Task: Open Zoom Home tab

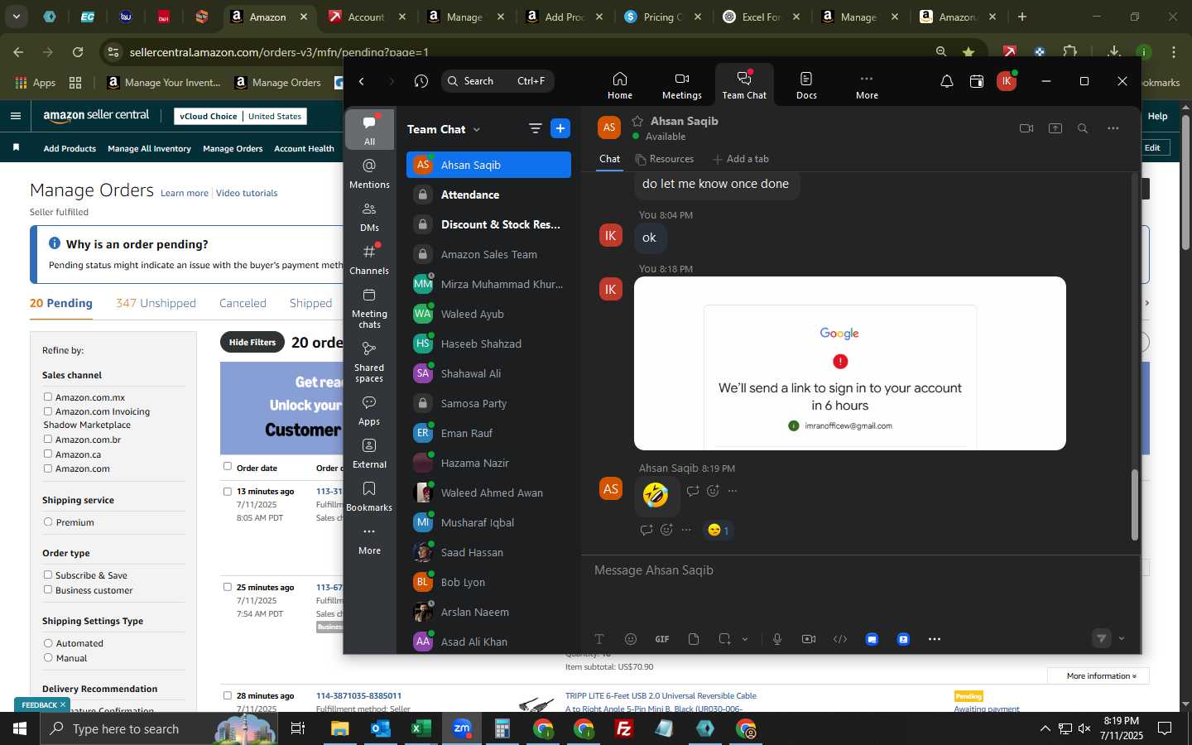Action: click(619, 84)
